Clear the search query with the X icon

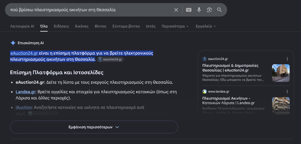pos(176,10)
